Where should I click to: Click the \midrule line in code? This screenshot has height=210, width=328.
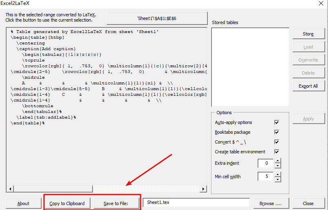pyautogui.click(x=33, y=77)
